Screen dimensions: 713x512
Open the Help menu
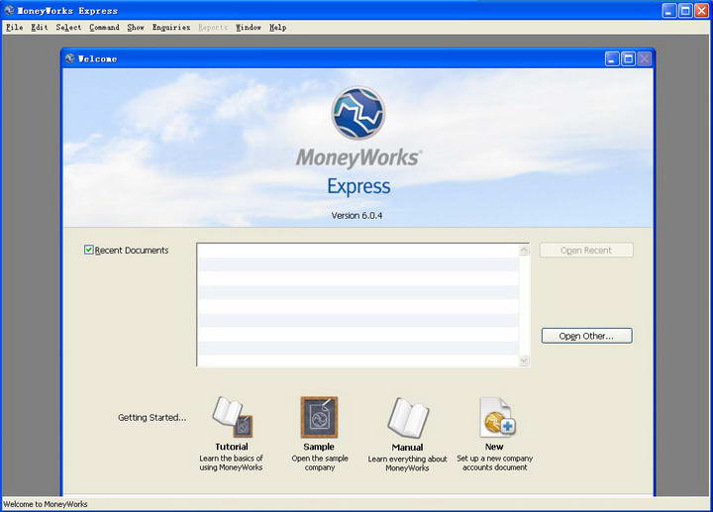(277, 28)
